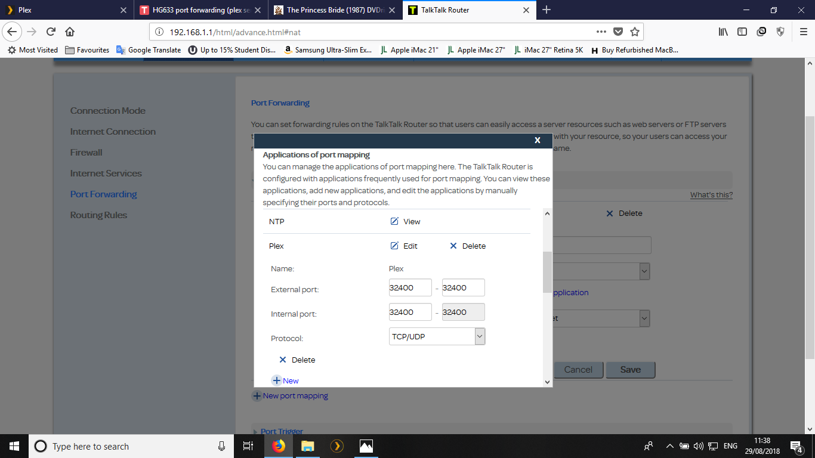Open Windows Task View
Screen dimensions: 815x458
248,445
